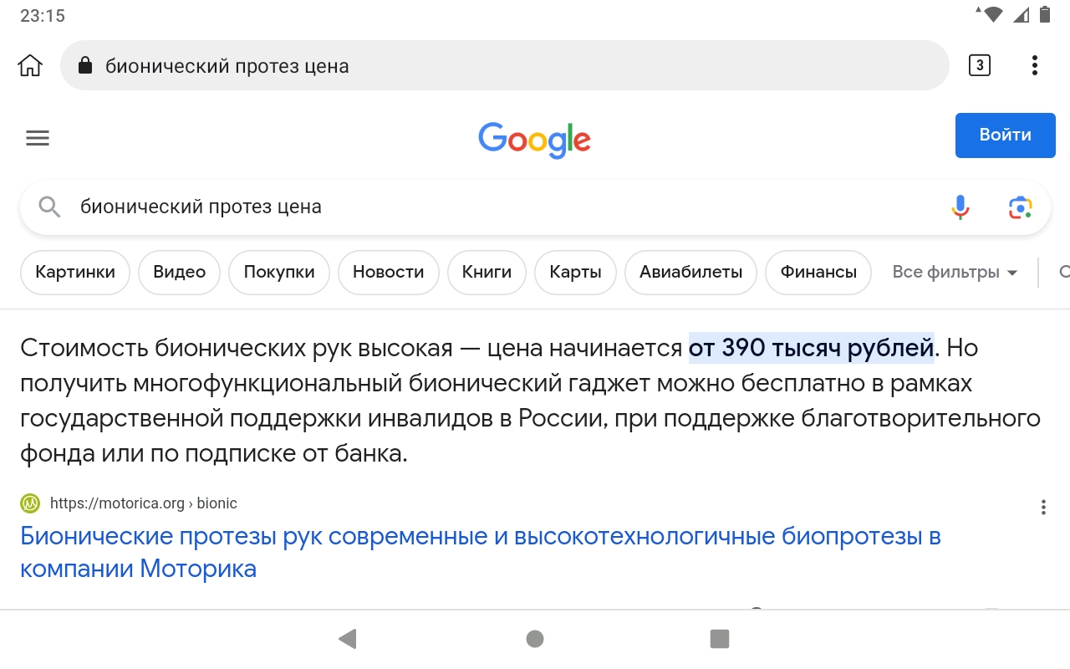Image resolution: width=1070 pixels, height=669 pixels.
Task: Tap the Chrome address bar
Action: (505, 65)
